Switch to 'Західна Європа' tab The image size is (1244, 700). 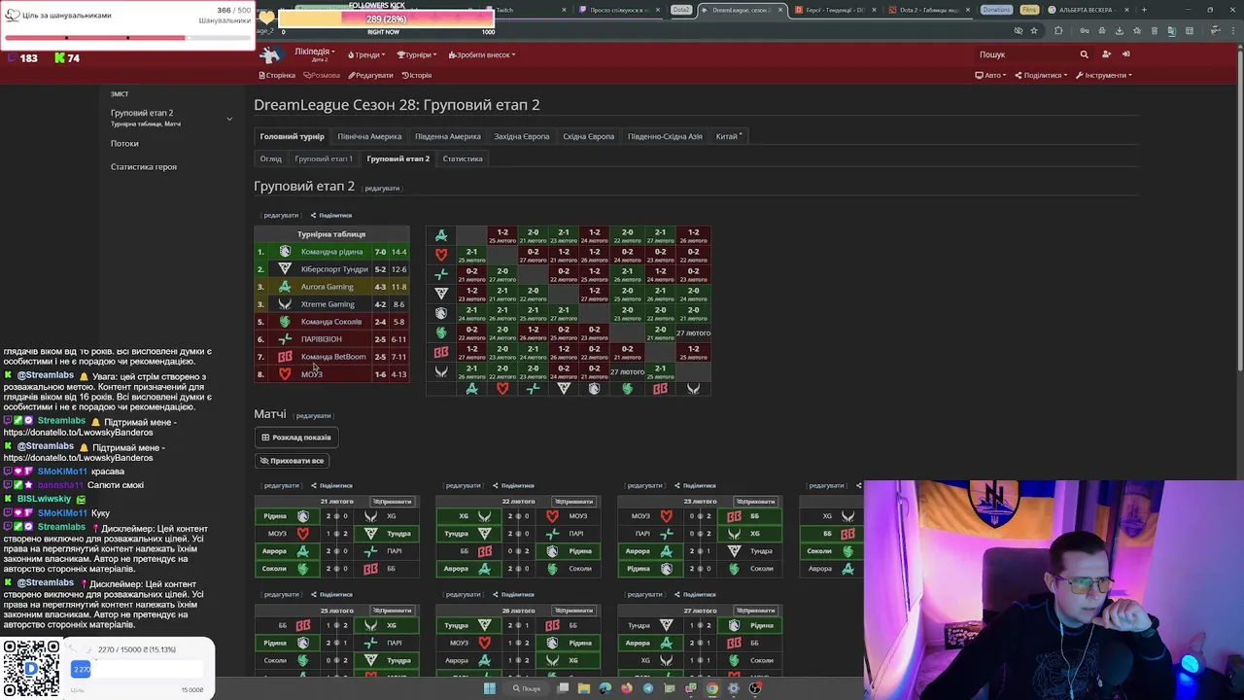(522, 136)
